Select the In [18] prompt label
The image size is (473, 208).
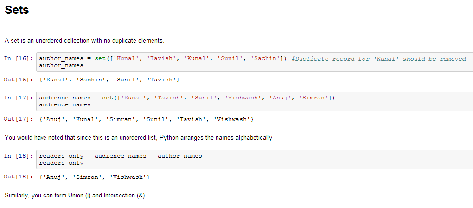(18, 156)
